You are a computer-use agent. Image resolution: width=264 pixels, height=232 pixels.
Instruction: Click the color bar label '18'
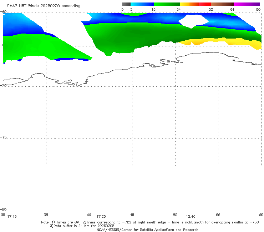pos(153,10)
